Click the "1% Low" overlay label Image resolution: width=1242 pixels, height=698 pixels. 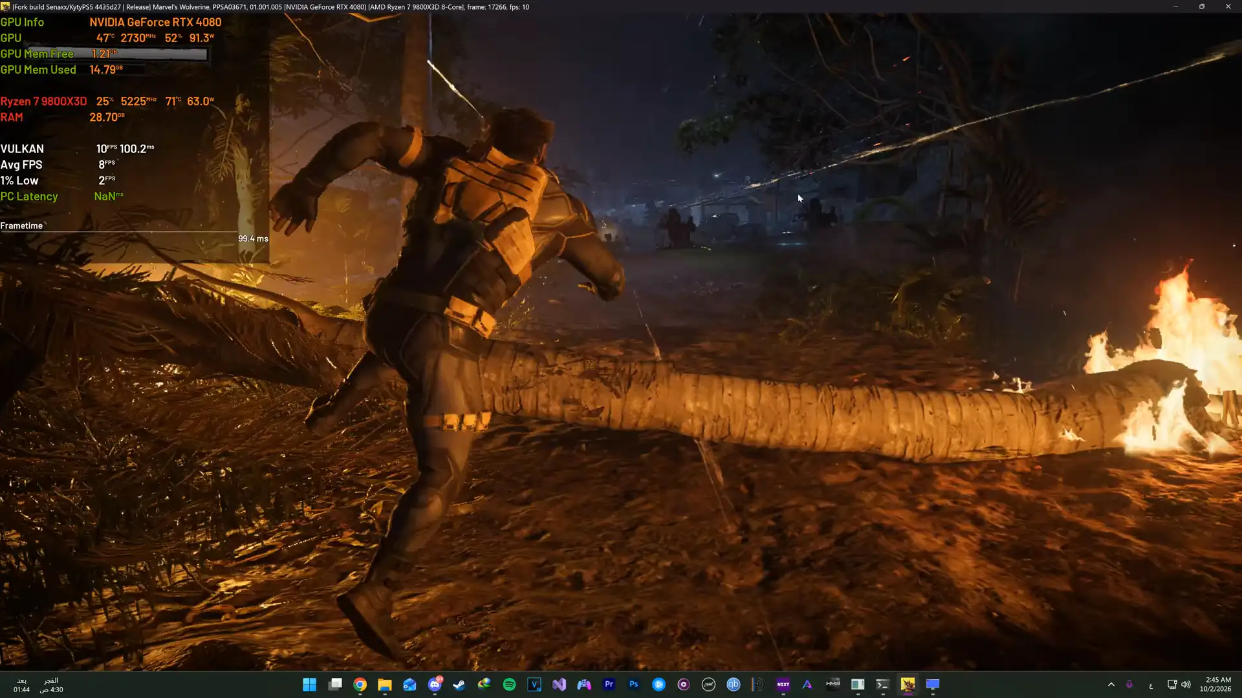click(19, 181)
